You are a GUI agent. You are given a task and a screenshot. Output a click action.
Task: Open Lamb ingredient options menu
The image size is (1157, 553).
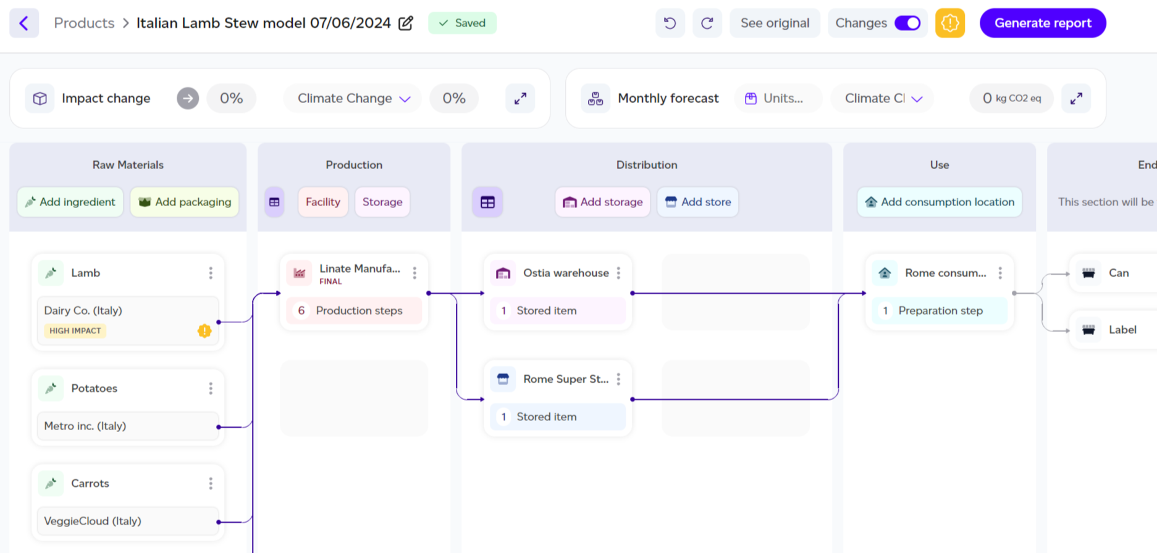pyautogui.click(x=211, y=273)
